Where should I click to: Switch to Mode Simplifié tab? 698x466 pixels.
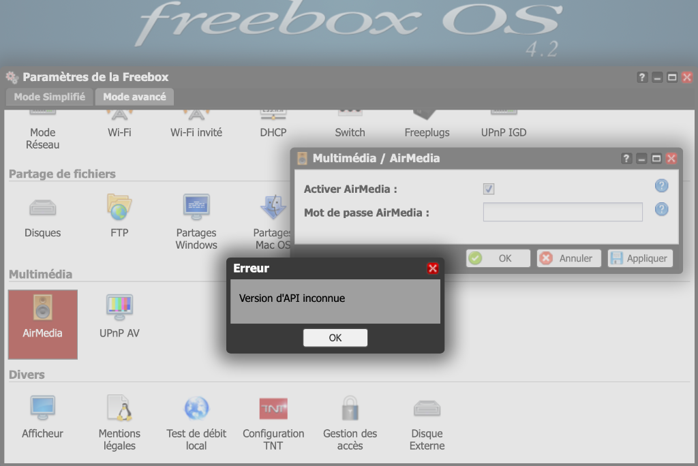click(x=49, y=97)
